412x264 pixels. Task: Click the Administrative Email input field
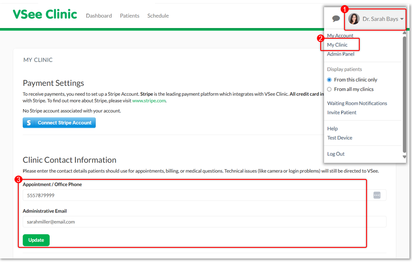[204, 222]
